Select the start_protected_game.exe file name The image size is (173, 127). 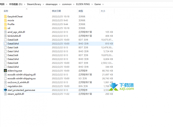pyautogui.click(x=21, y=90)
